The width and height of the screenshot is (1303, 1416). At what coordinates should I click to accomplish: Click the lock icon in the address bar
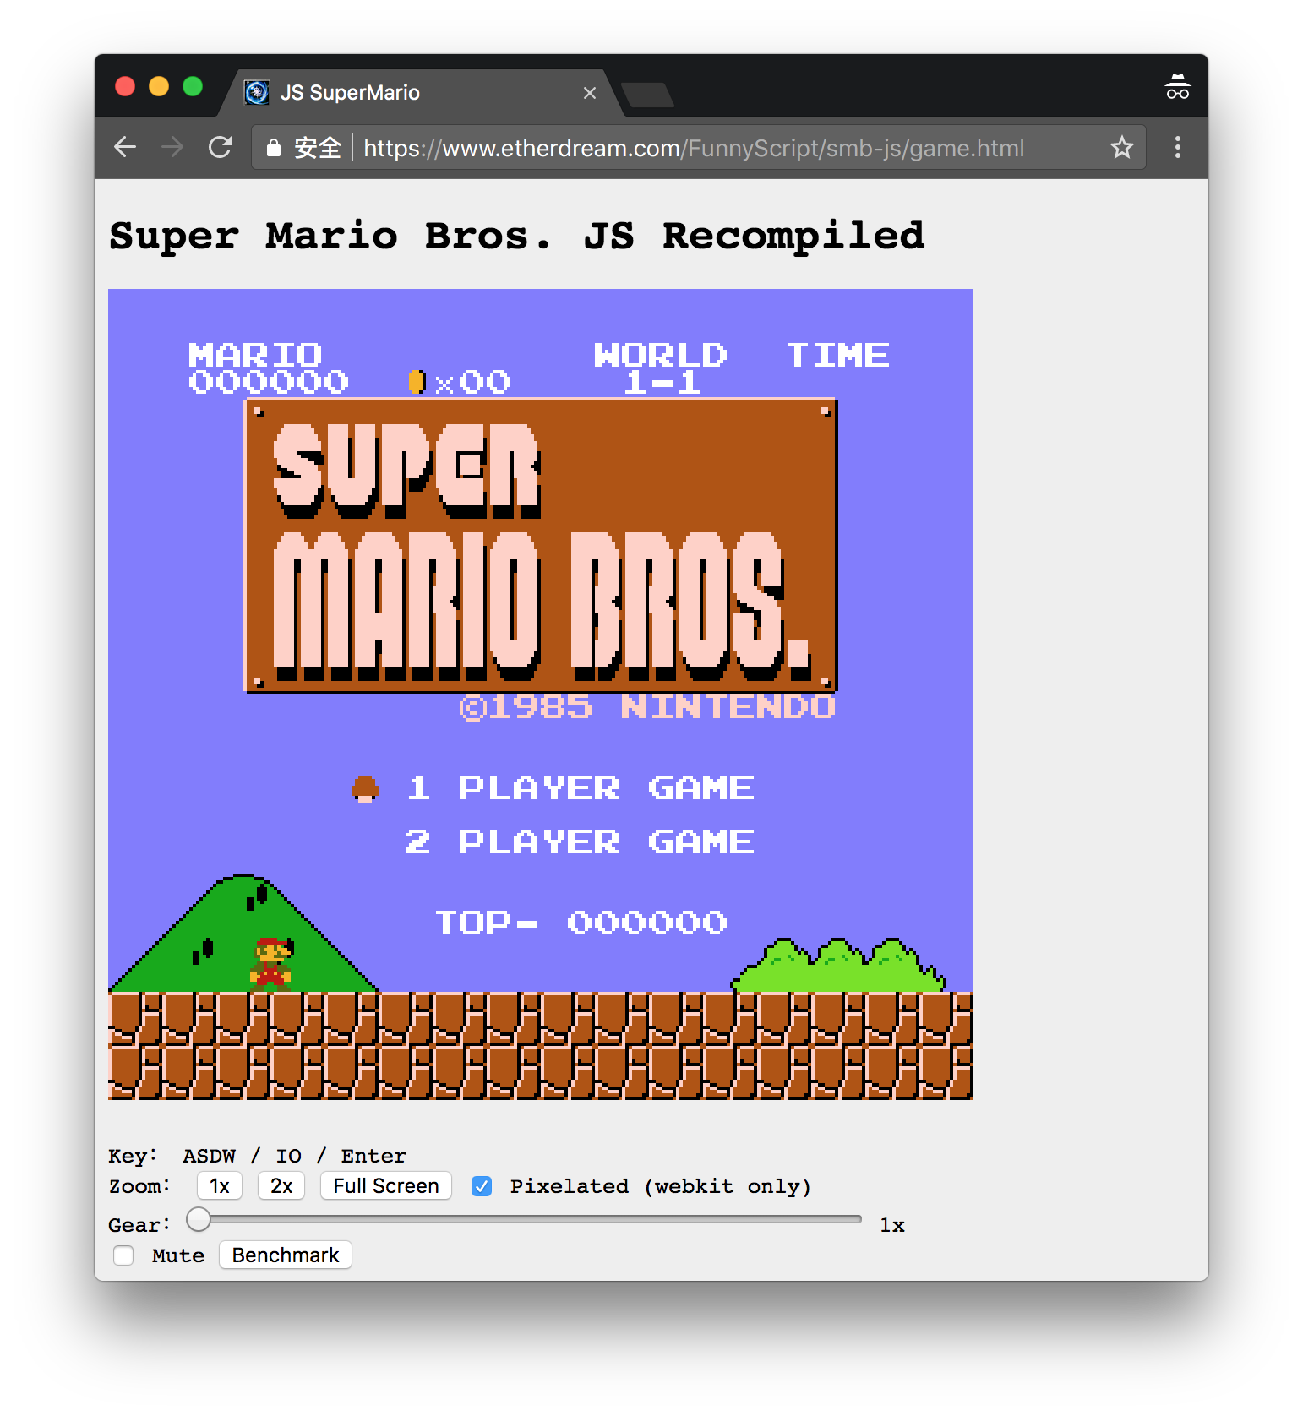pos(273,148)
